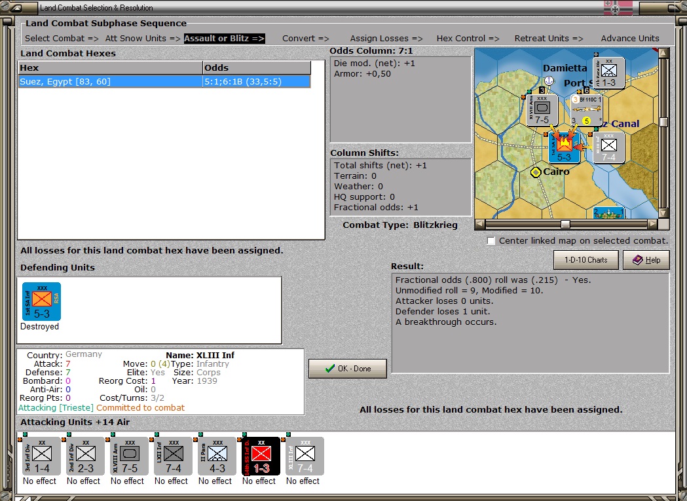Screen dimensions: 687x501
Task: Click the Assign Losses subphase step
Action: click(x=386, y=39)
